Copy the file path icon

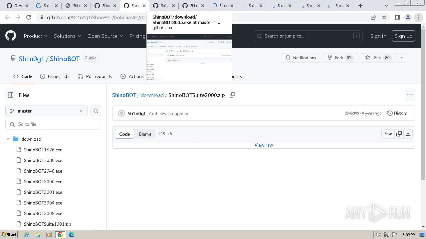pos(232,95)
